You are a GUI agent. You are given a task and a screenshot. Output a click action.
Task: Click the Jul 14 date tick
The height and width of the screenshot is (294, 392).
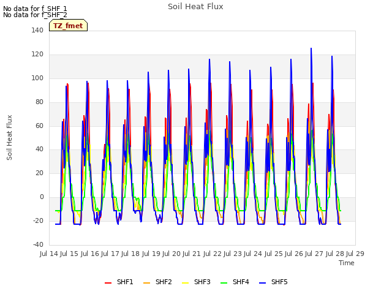coord(49,254)
